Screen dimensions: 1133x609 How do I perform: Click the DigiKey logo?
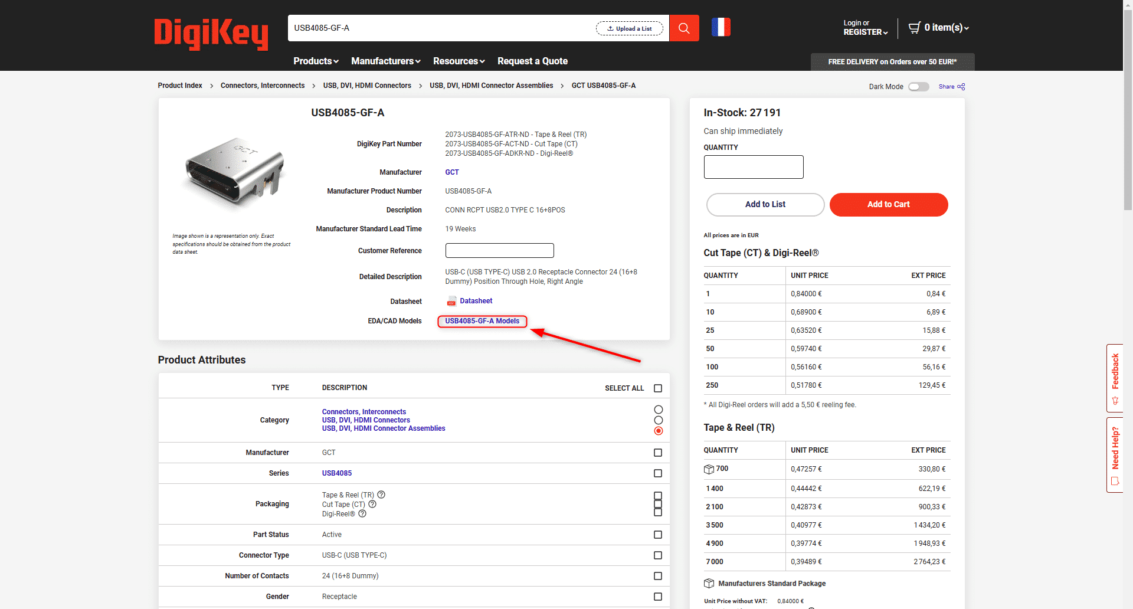pyautogui.click(x=211, y=33)
